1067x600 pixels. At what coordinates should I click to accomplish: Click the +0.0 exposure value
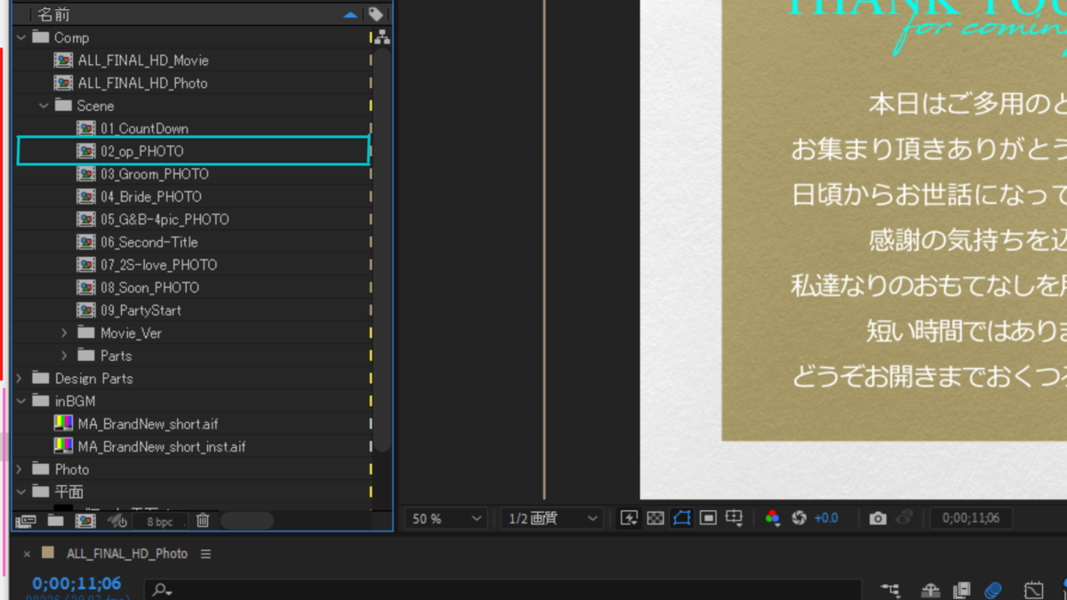(x=826, y=518)
